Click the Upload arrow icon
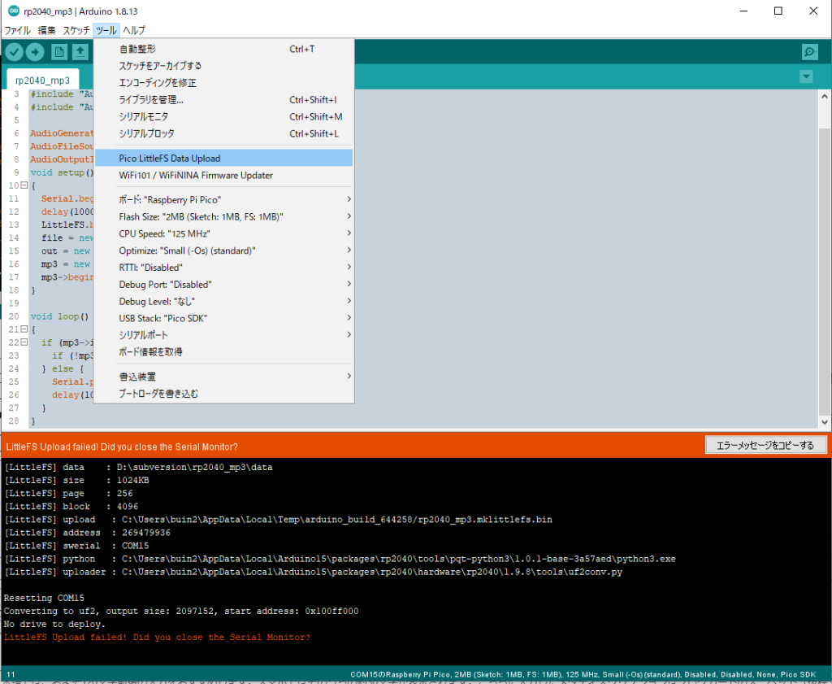 pyautogui.click(x=35, y=52)
